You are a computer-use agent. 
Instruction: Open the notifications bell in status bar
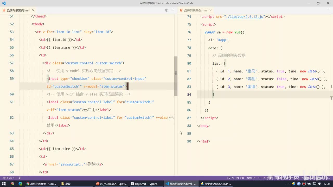(328, 178)
